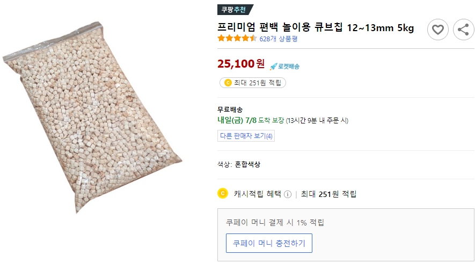This screenshot has height=263, width=475.
Task: Click the coin icon in 최대 251원 적립 pill
Action: (228, 83)
